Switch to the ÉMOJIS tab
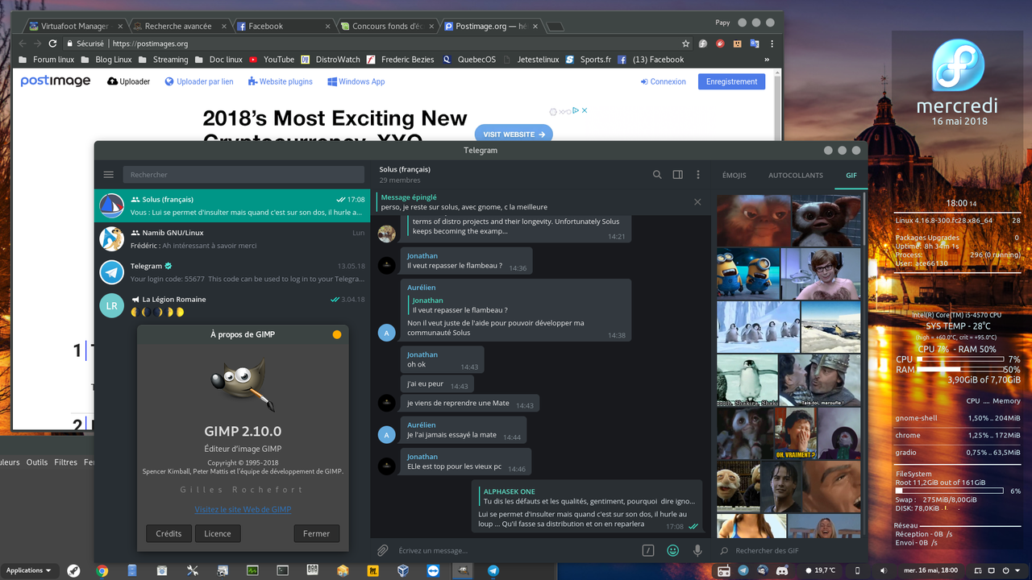The width and height of the screenshot is (1032, 580). point(734,175)
